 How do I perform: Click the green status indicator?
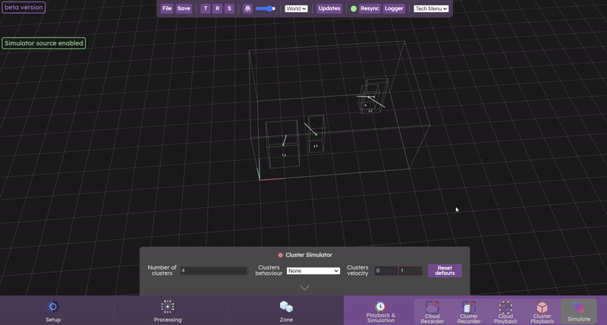(354, 8)
